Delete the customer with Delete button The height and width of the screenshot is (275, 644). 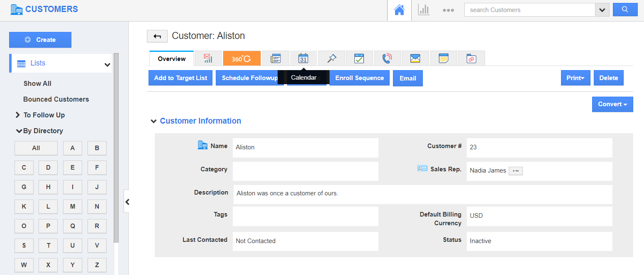tap(609, 78)
